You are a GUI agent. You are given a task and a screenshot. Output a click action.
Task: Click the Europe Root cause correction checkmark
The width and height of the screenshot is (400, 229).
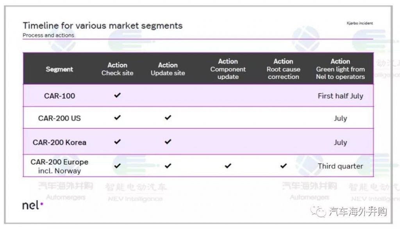[283, 166]
